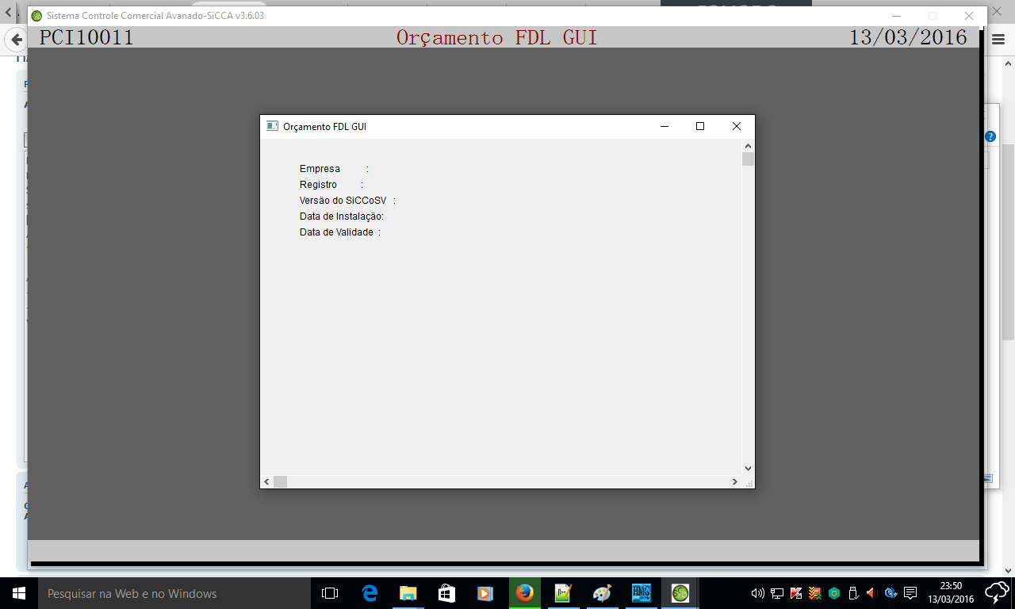Click the dialog horizontal scrollbar thumb

point(280,481)
